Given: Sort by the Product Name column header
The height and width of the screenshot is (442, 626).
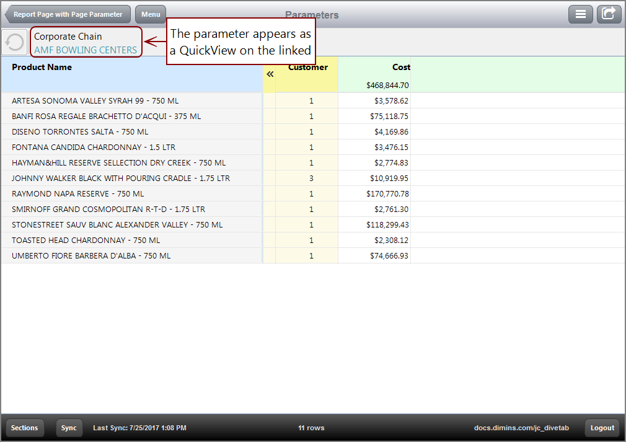Looking at the screenshot, I should coord(42,67).
